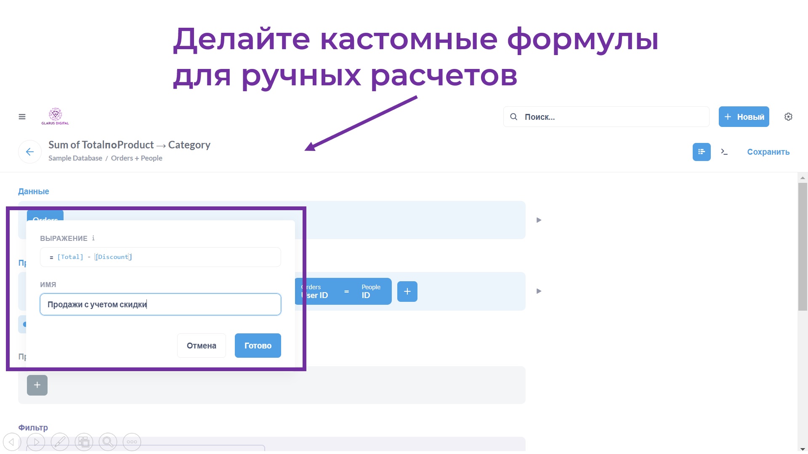Preview results of the Данные step

539,220
